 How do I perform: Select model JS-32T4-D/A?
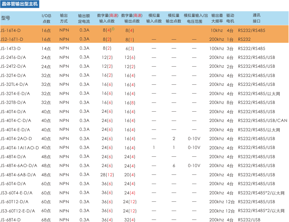pyautogui.click(x=13, y=76)
